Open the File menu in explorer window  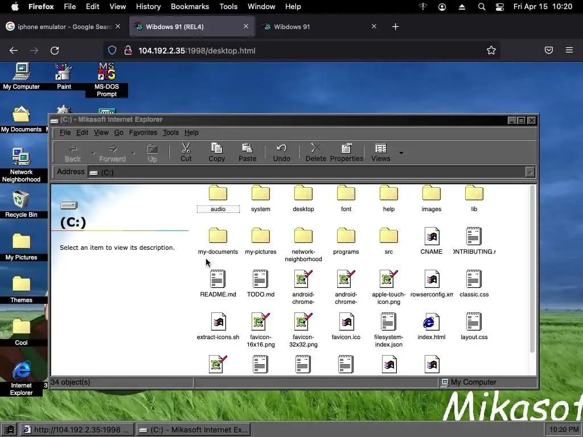[65, 133]
